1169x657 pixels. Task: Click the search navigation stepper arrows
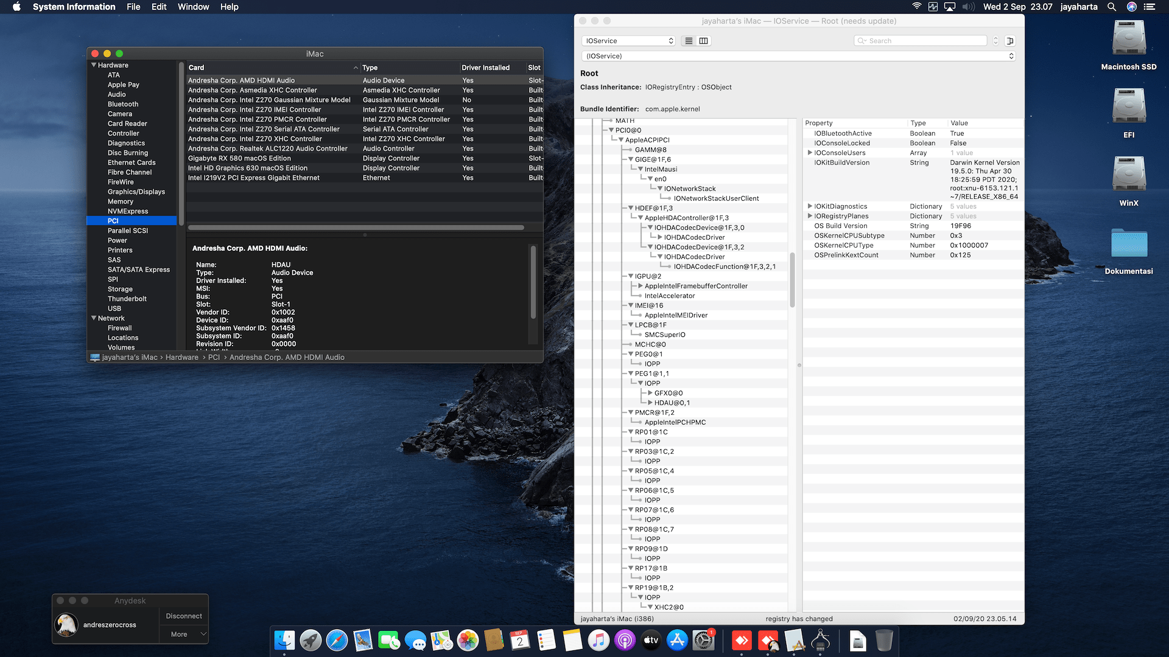click(995, 40)
